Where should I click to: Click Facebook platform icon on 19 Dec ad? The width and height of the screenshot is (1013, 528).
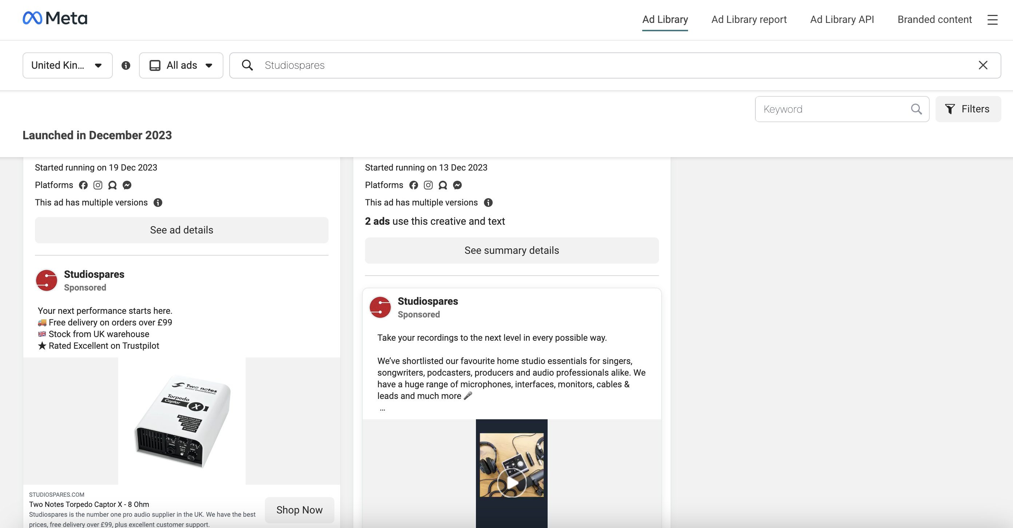click(x=83, y=185)
